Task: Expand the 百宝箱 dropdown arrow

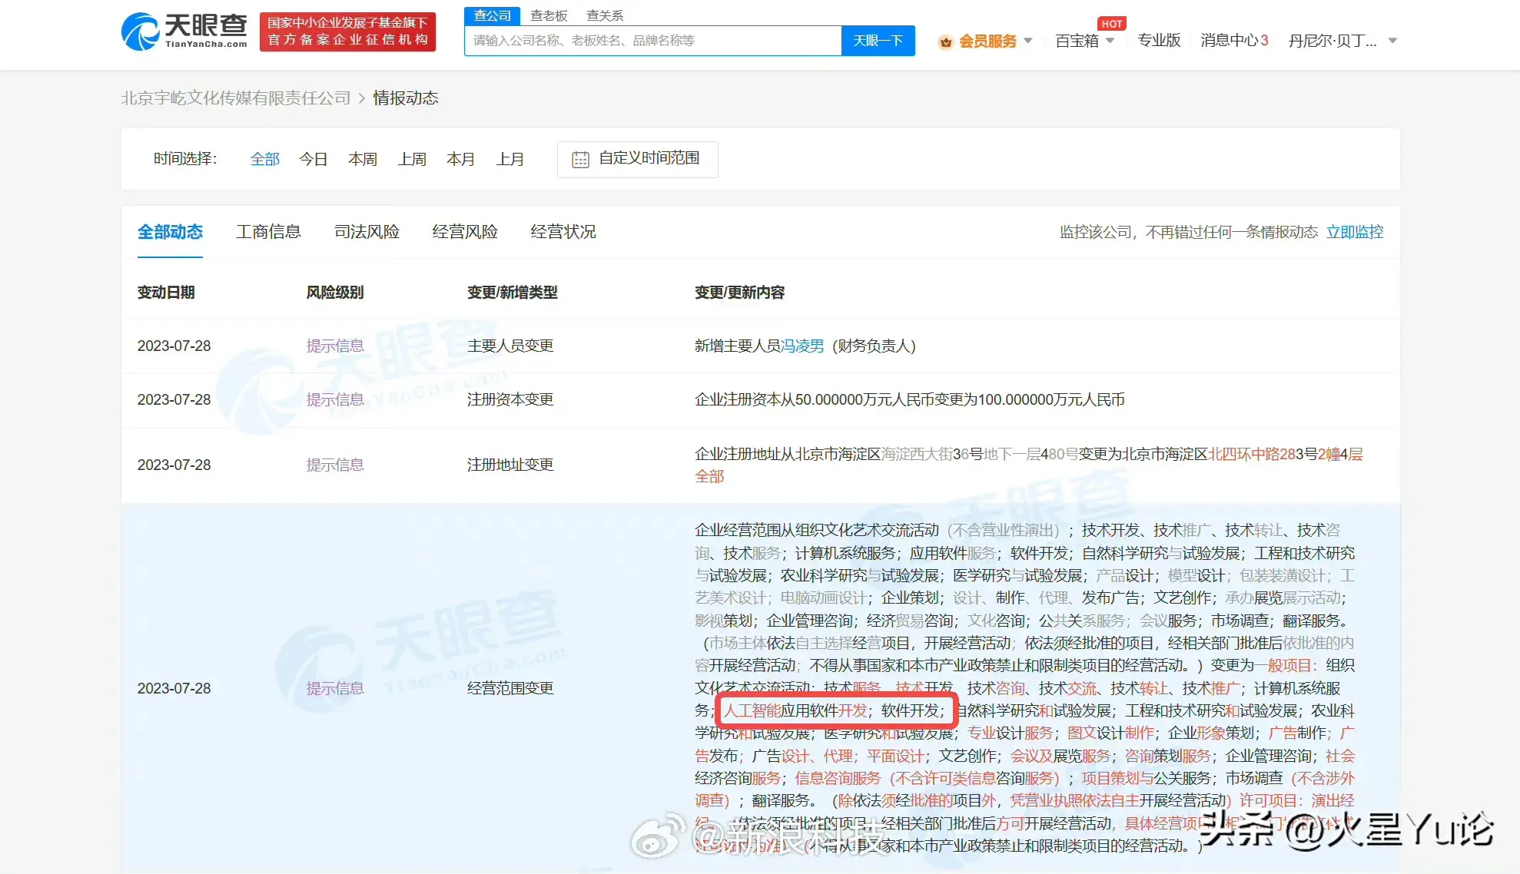Action: [x=1110, y=41]
